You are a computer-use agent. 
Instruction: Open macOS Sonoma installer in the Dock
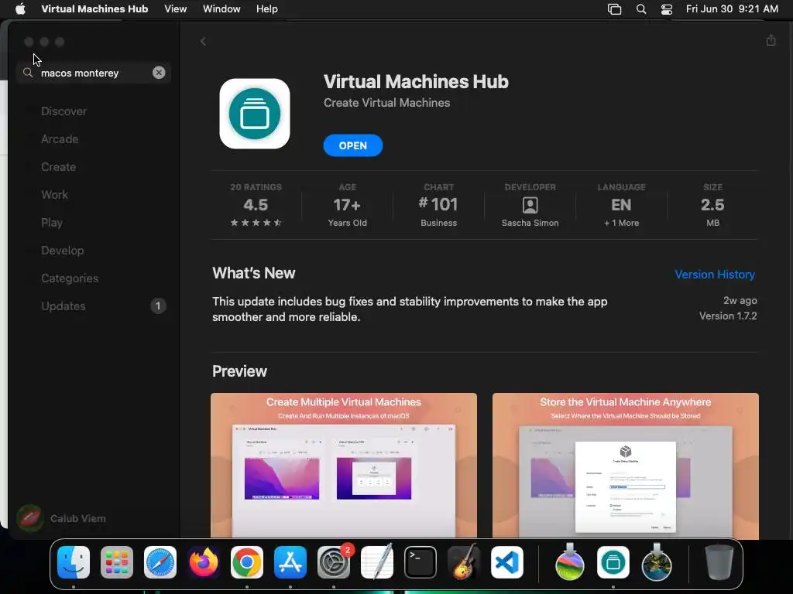570,562
